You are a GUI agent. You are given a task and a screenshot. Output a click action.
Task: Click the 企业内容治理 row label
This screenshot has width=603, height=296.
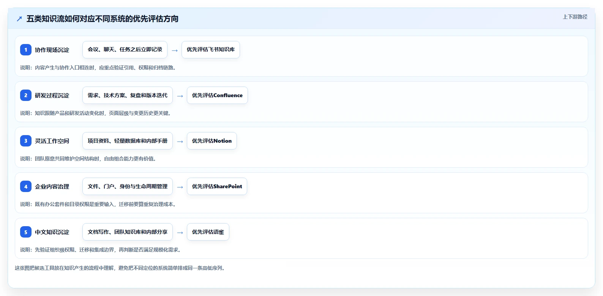(52, 187)
